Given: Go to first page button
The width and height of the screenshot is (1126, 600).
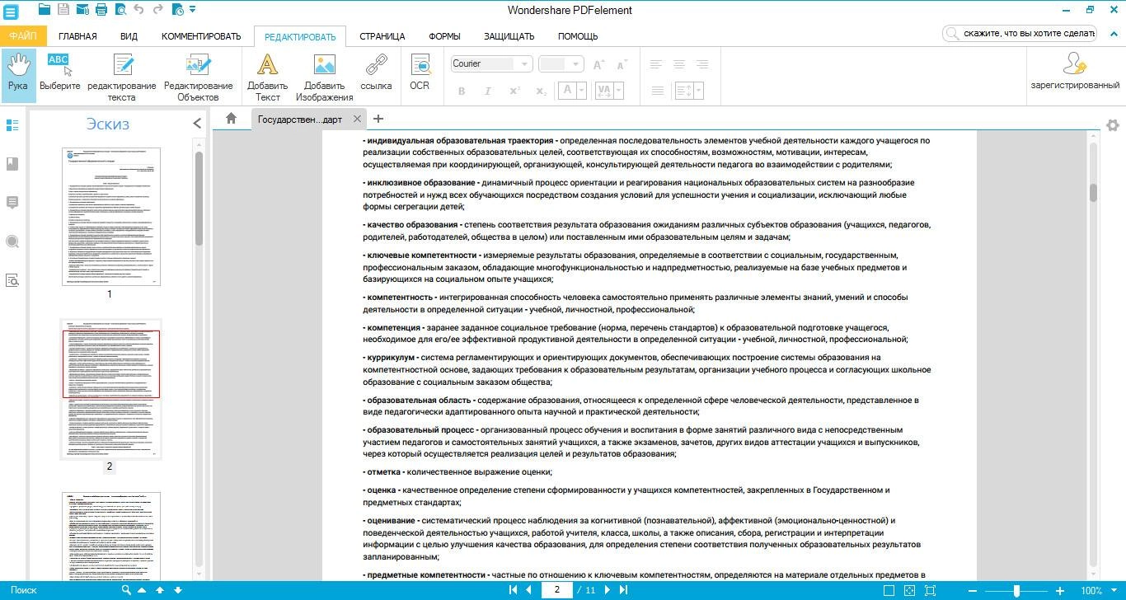Looking at the screenshot, I should (x=514, y=590).
